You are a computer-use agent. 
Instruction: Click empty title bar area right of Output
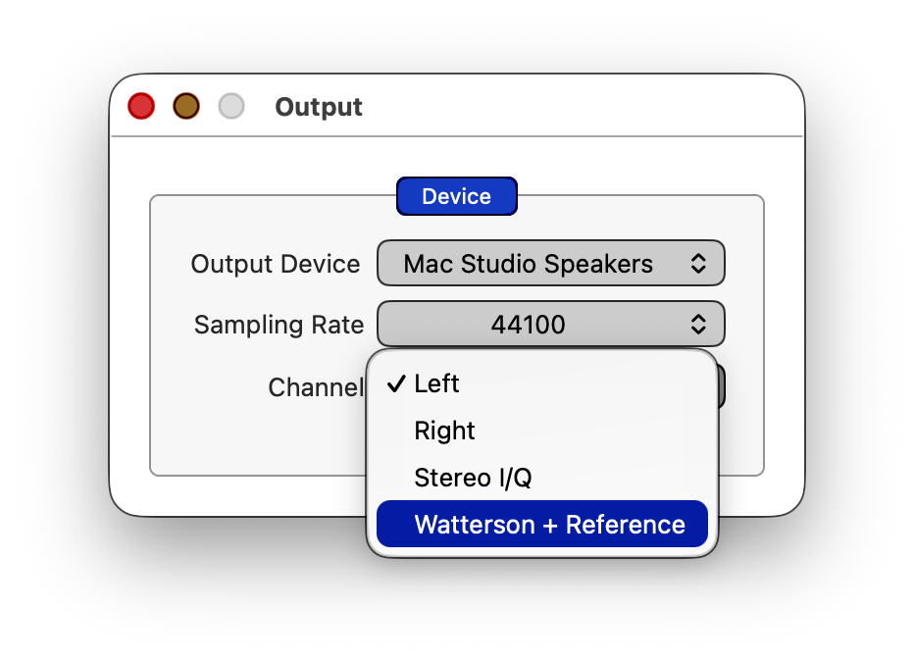(588, 106)
